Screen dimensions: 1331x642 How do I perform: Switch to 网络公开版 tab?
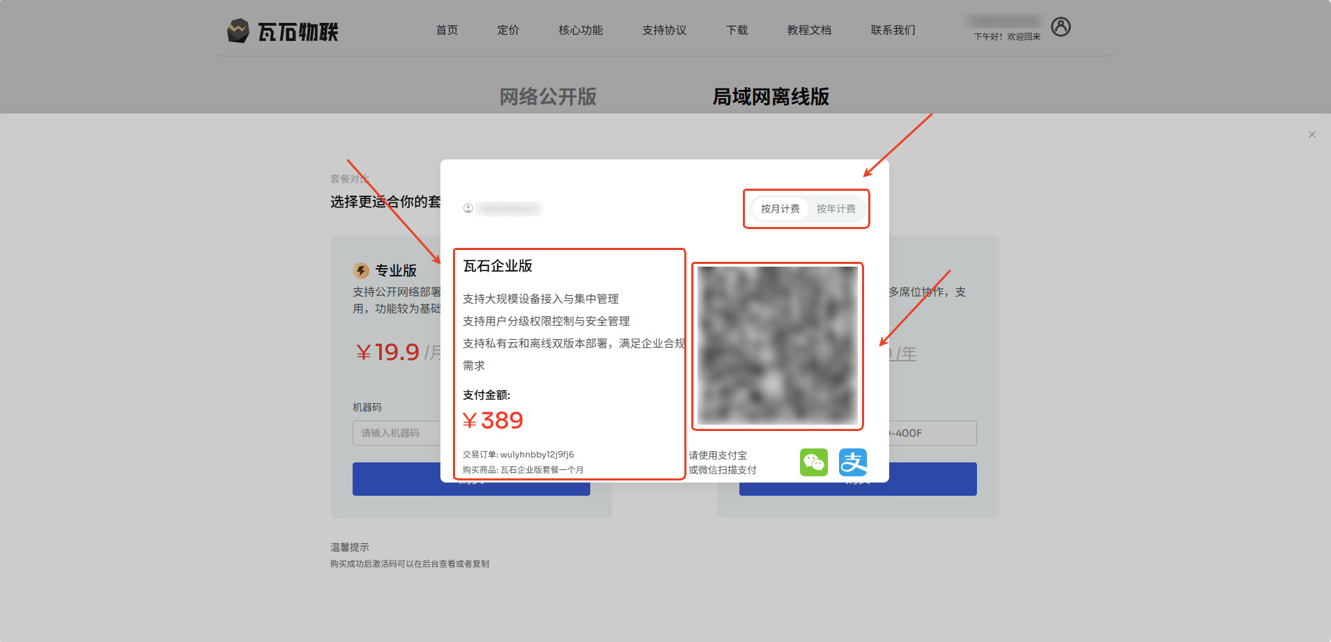[548, 97]
